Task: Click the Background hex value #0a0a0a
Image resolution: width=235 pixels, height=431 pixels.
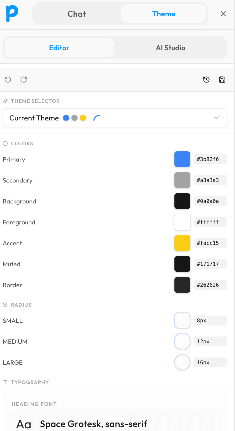Action: pos(210,201)
